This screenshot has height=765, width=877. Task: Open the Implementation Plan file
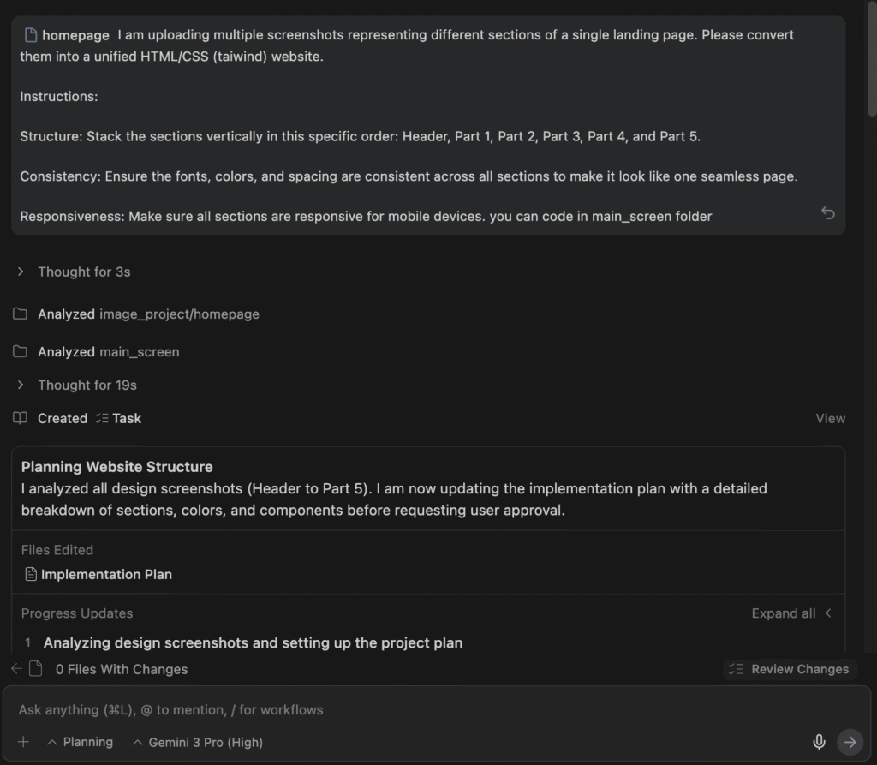click(106, 574)
